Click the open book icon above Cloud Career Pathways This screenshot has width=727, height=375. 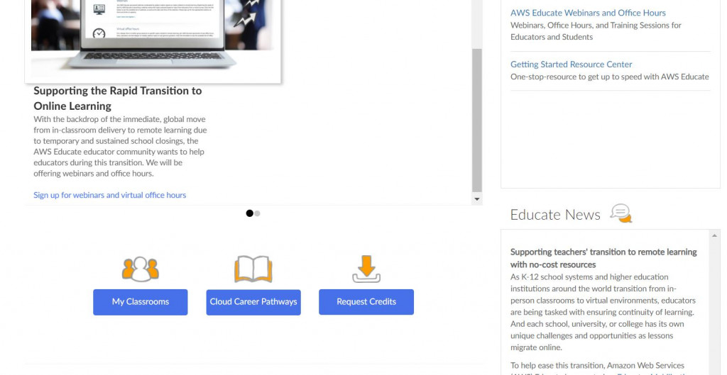(253, 269)
